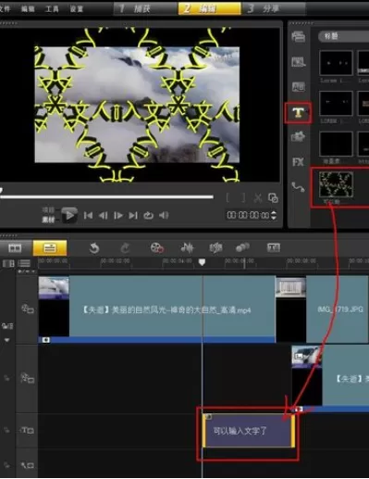Open the Instant Project templates icon
The image size is (369, 479).
pos(298,62)
